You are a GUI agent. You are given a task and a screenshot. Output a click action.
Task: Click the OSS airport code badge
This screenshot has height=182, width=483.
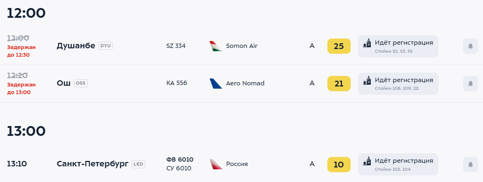tap(81, 83)
